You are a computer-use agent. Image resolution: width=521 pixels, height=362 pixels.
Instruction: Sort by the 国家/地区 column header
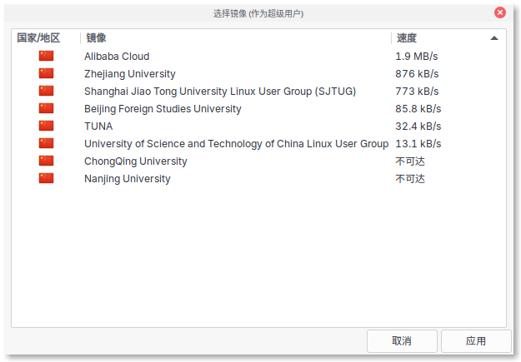click(x=38, y=37)
